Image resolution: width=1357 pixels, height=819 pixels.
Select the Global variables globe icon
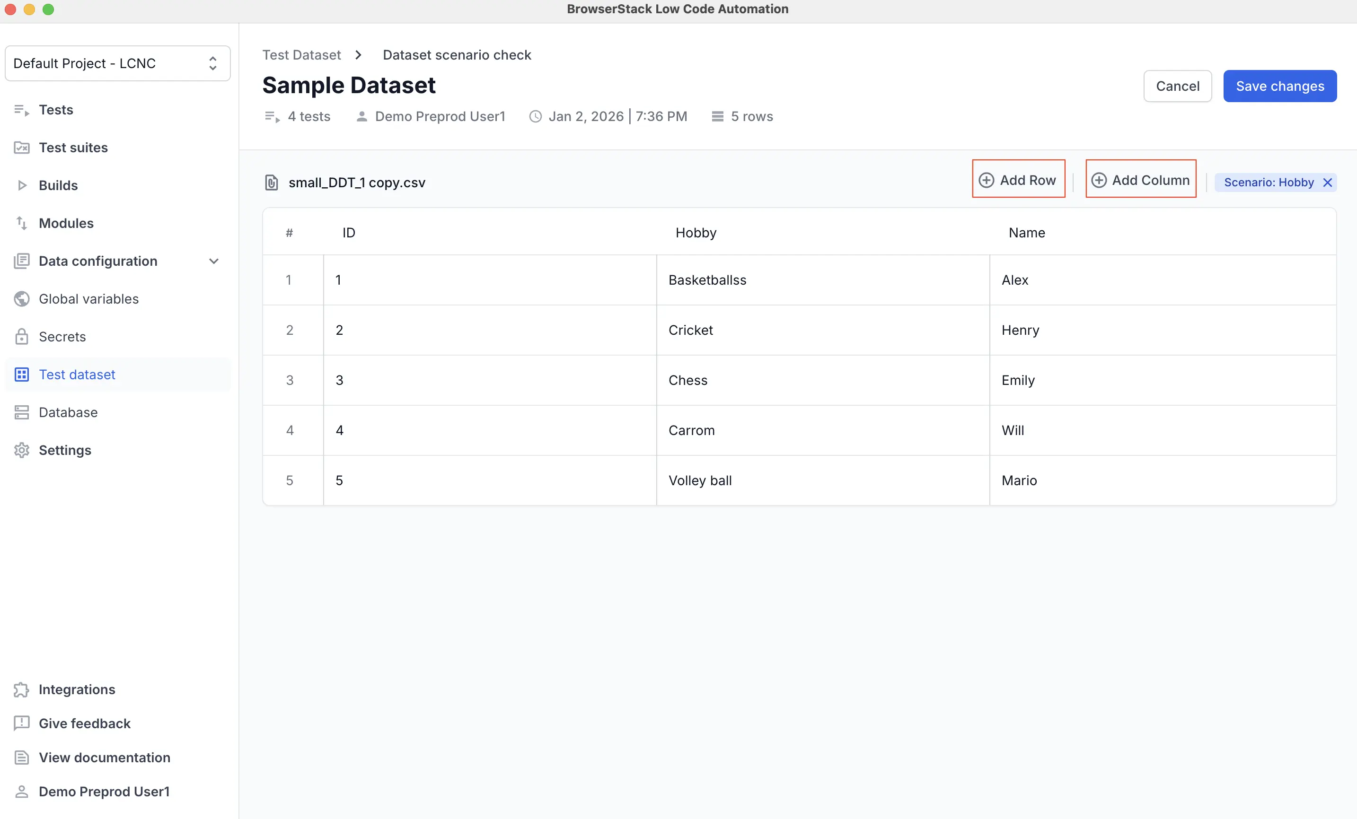coord(21,299)
